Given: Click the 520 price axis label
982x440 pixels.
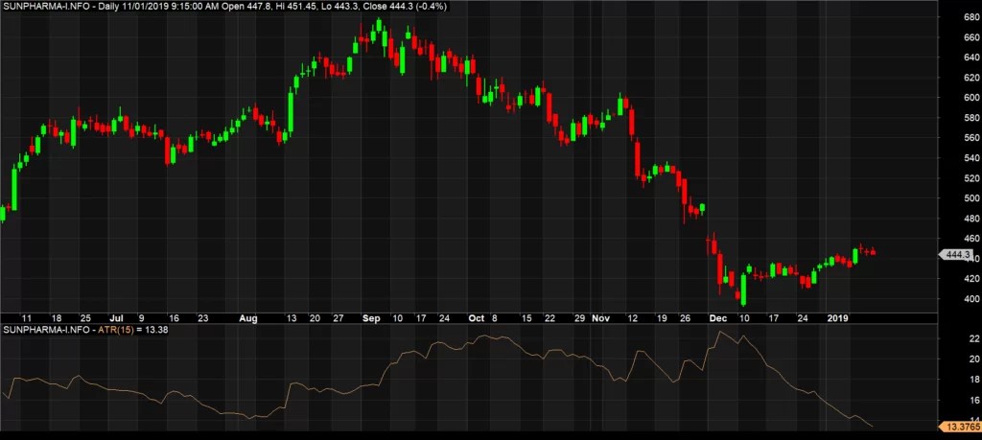Looking at the screenshot, I should (x=971, y=178).
